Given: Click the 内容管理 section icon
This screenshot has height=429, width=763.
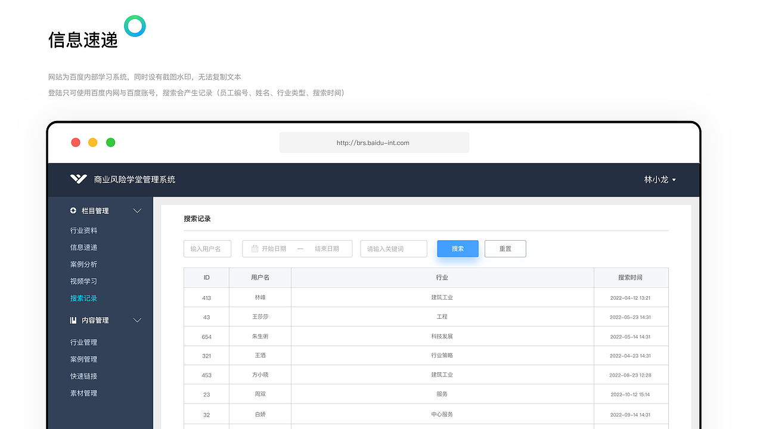Looking at the screenshot, I should coord(73,320).
